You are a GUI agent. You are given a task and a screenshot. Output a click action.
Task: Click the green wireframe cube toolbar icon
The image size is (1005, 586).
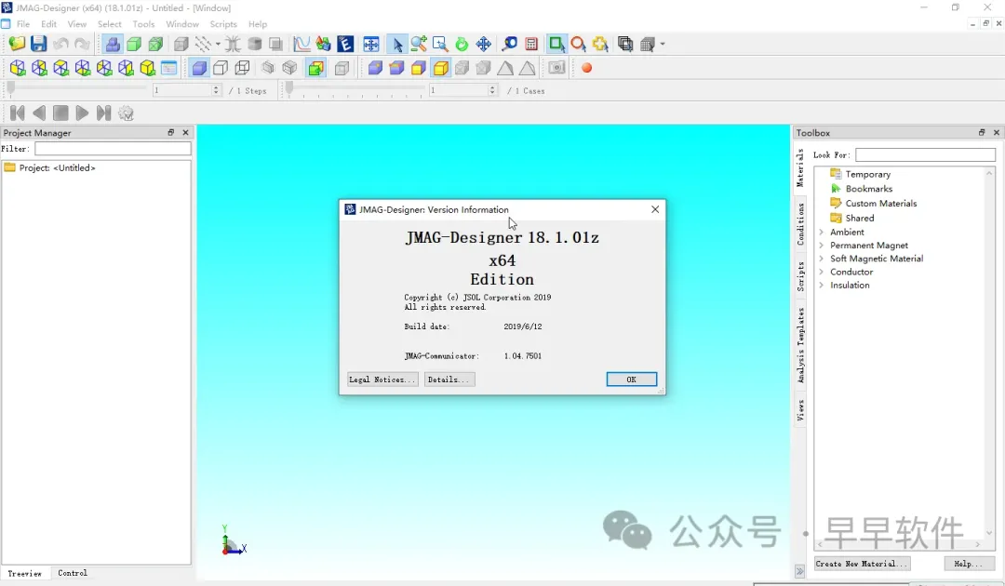tap(155, 44)
